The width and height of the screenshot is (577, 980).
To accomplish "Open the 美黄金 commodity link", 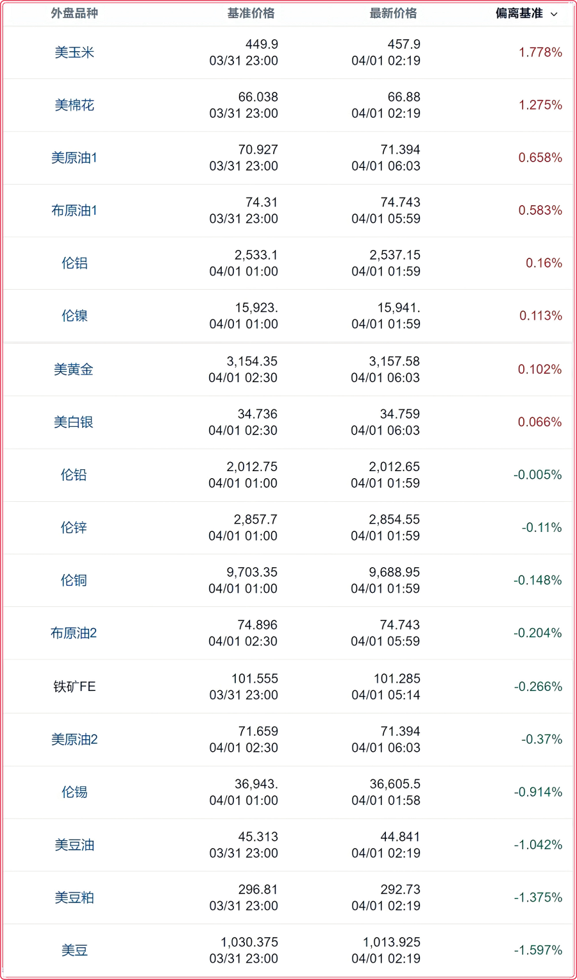I will pos(74,369).
